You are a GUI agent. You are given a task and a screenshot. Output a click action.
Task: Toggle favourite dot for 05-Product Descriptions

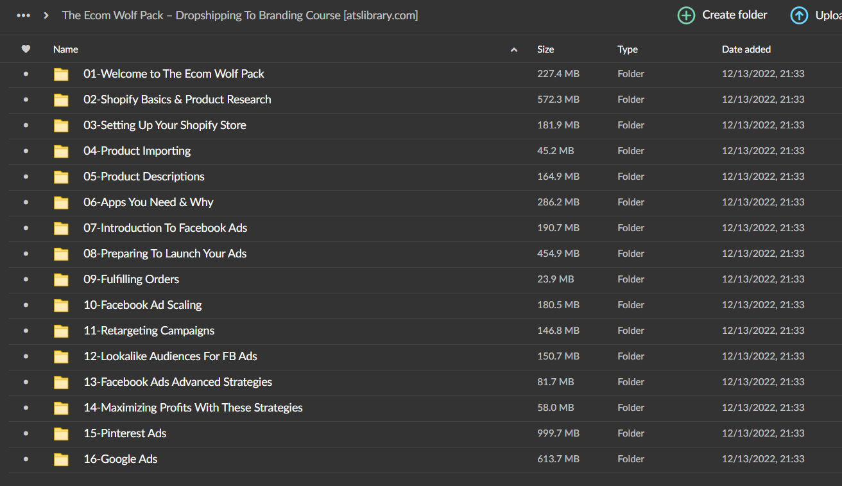pyautogui.click(x=26, y=177)
